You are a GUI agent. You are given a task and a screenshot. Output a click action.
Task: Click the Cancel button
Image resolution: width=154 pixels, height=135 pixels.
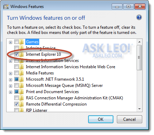coord(129,119)
